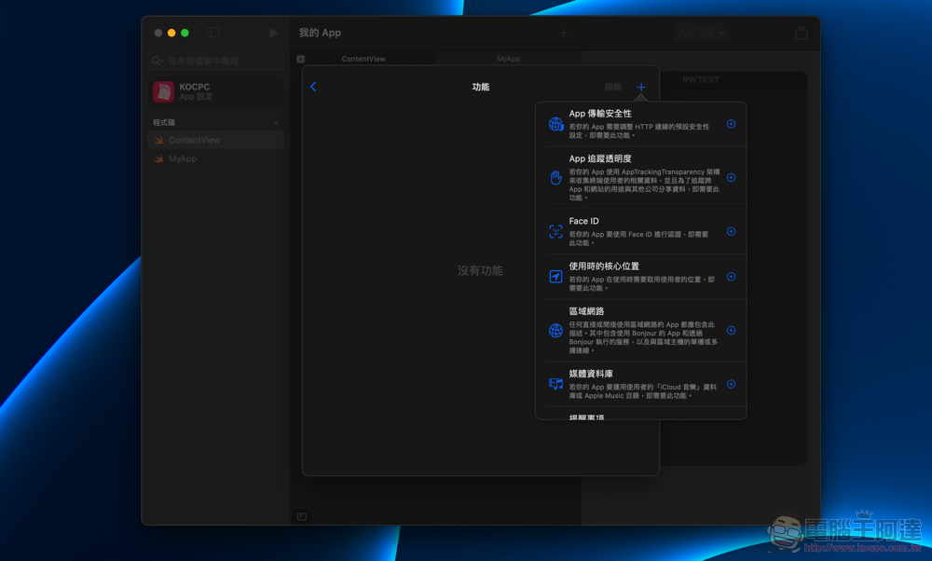Image resolution: width=932 pixels, height=561 pixels.
Task: Select ContentView in the sidebar
Action: [x=194, y=141]
